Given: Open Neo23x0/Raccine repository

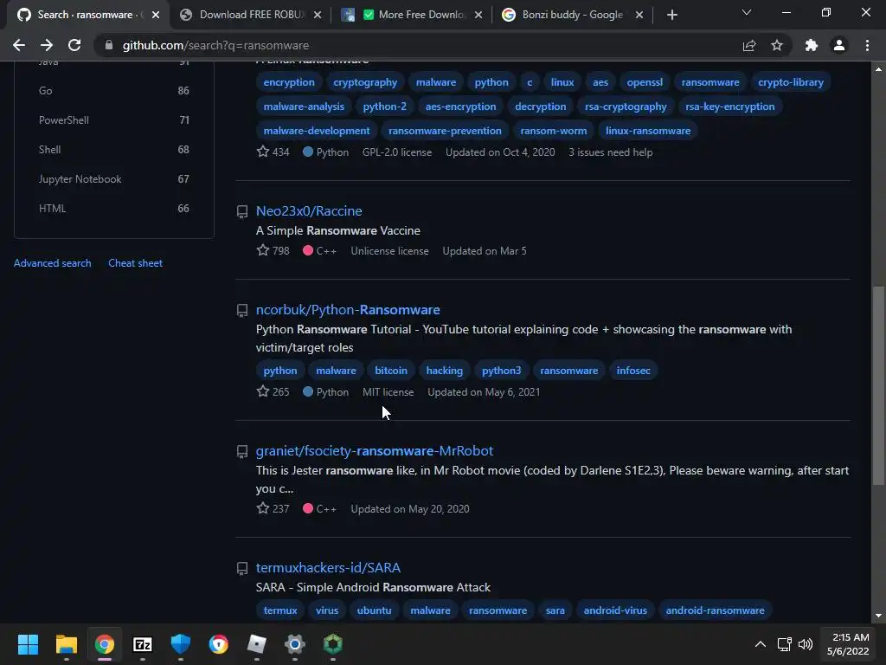Looking at the screenshot, I should (x=309, y=211).
